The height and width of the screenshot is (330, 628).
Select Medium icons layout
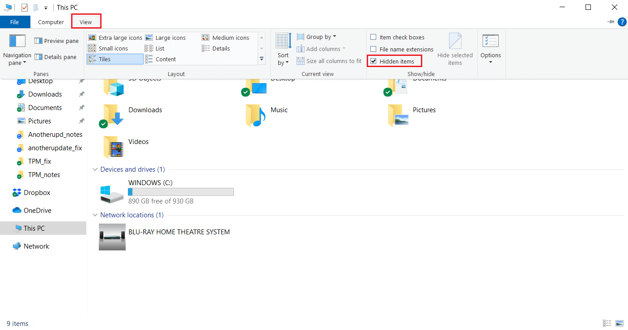coord(225,38)
